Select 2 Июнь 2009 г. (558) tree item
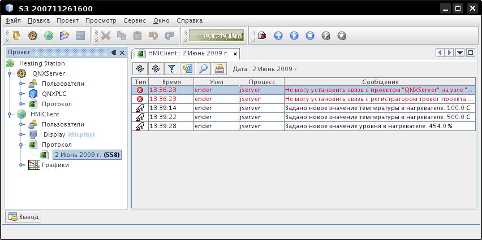 (87, 155)
